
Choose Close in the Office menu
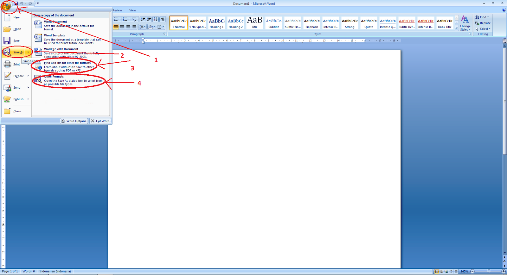(x=16, y=111)
